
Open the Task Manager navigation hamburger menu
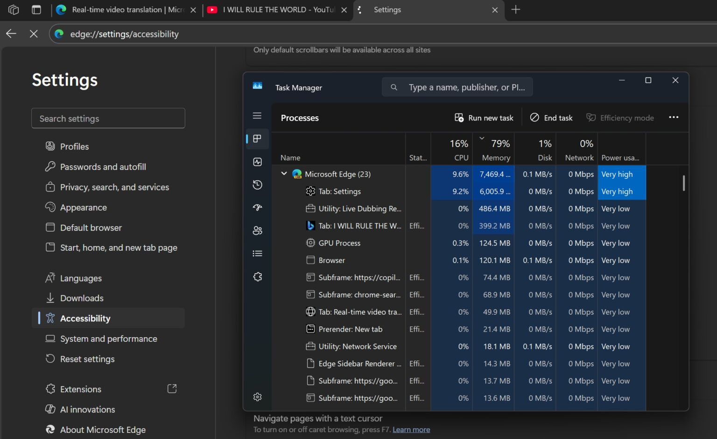click(x=257, y=115)
